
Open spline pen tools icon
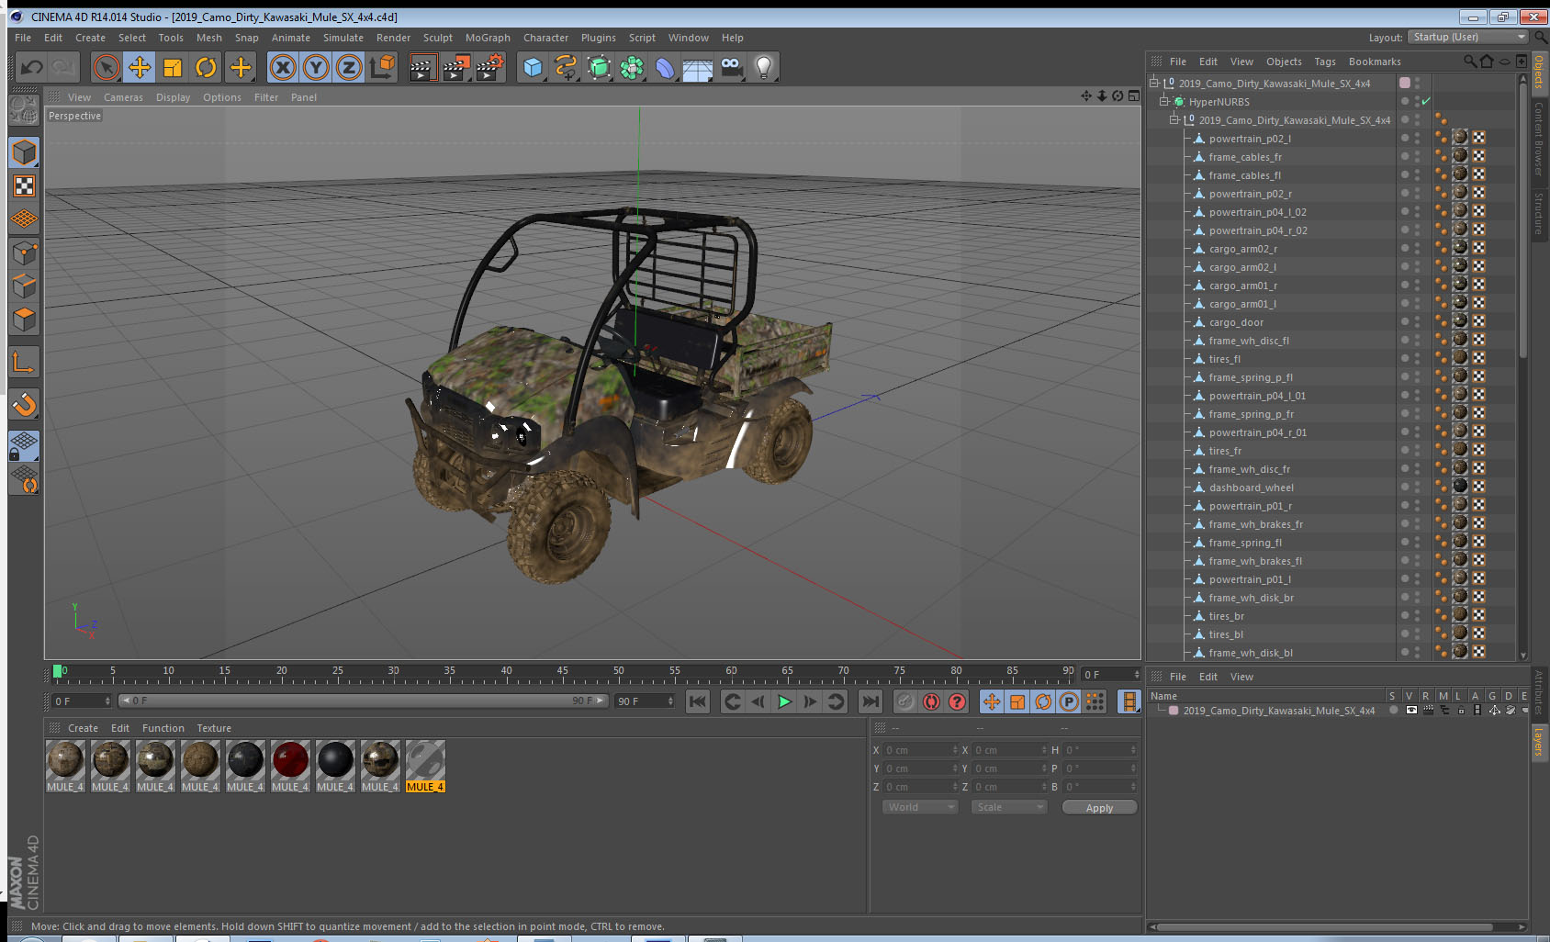566,67
